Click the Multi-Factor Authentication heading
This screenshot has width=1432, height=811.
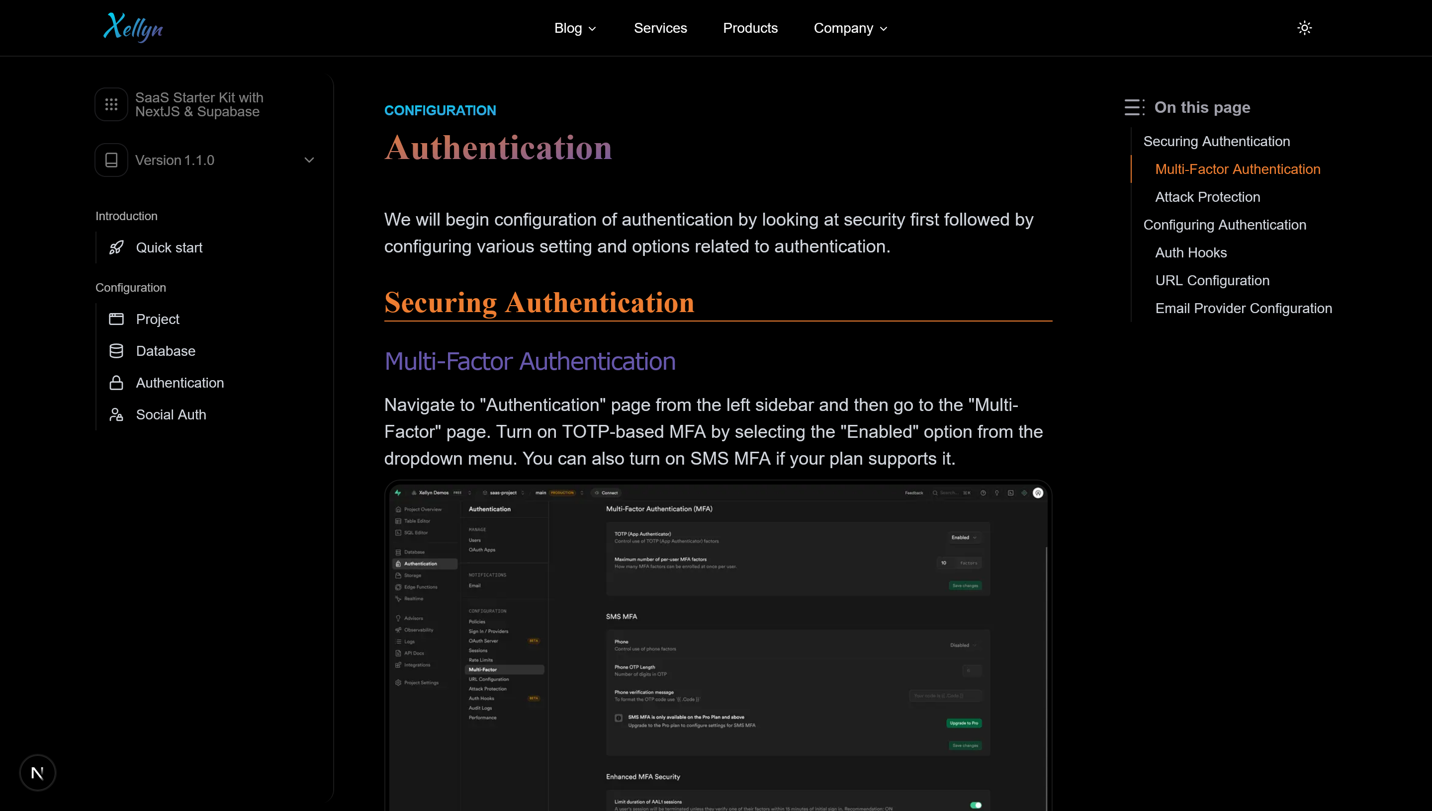click(530, 361)
